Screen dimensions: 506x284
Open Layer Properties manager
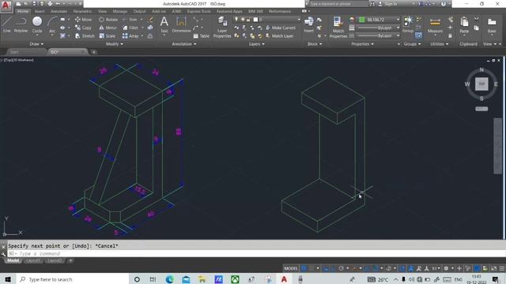[222, 27]
